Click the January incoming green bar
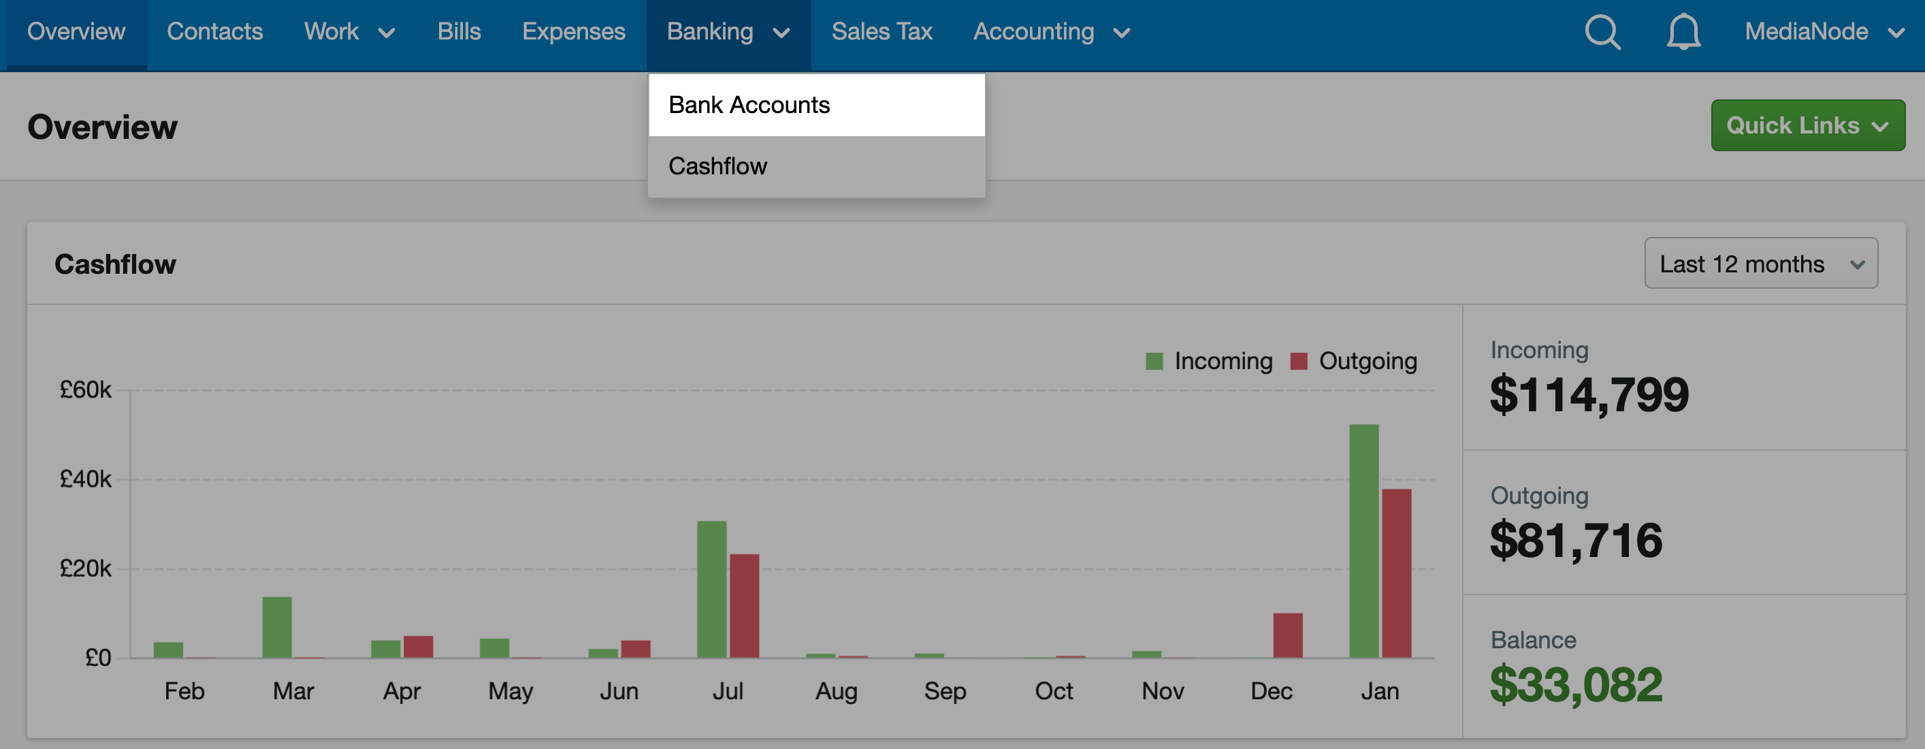The width and height of the screenshot is (1925, 749). [1364, 541]
